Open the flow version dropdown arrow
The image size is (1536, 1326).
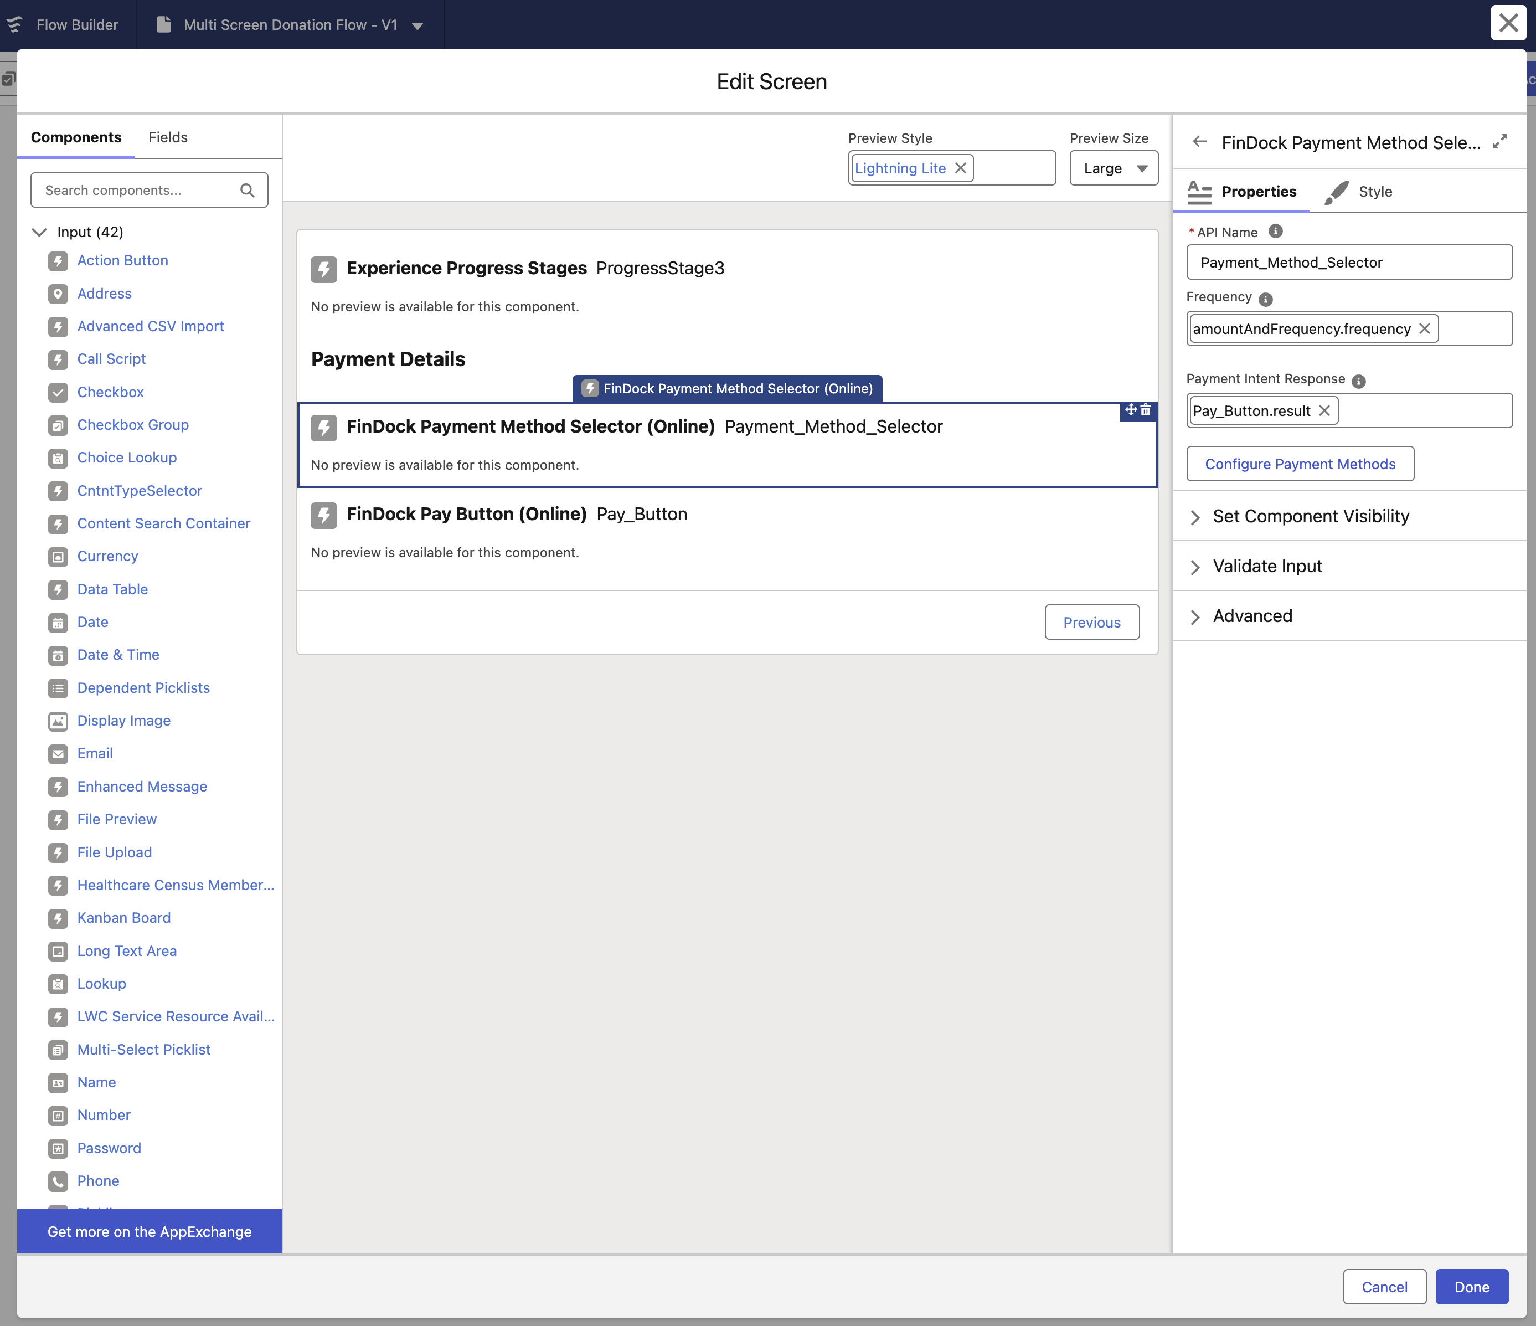coord(417,26)
